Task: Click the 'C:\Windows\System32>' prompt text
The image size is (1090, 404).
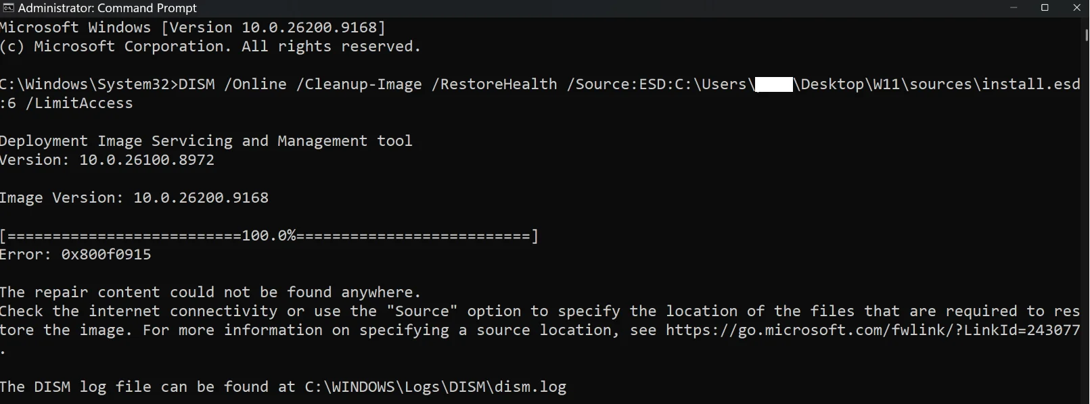Action: tap(89, 84)
